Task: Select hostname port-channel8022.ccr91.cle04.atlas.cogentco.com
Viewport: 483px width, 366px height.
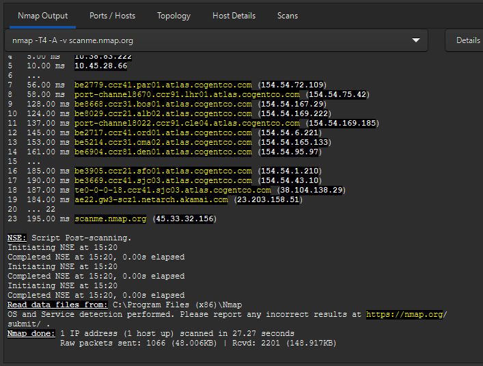Action: pyautogui.click(x=187, y=123)
